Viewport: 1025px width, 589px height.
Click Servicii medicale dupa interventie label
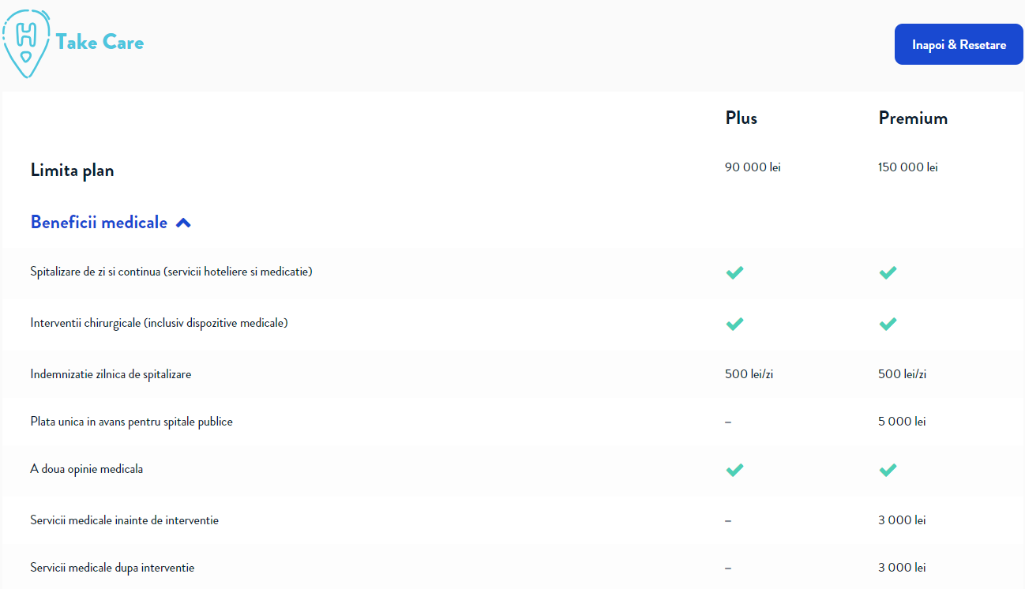coord(112,568)
